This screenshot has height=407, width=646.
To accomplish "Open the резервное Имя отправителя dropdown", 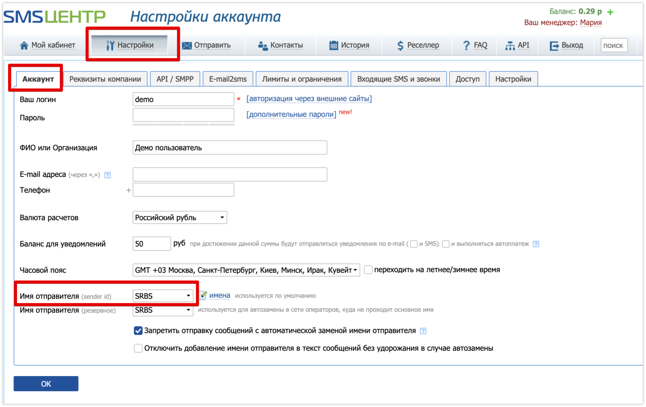I will coord(163,310).
